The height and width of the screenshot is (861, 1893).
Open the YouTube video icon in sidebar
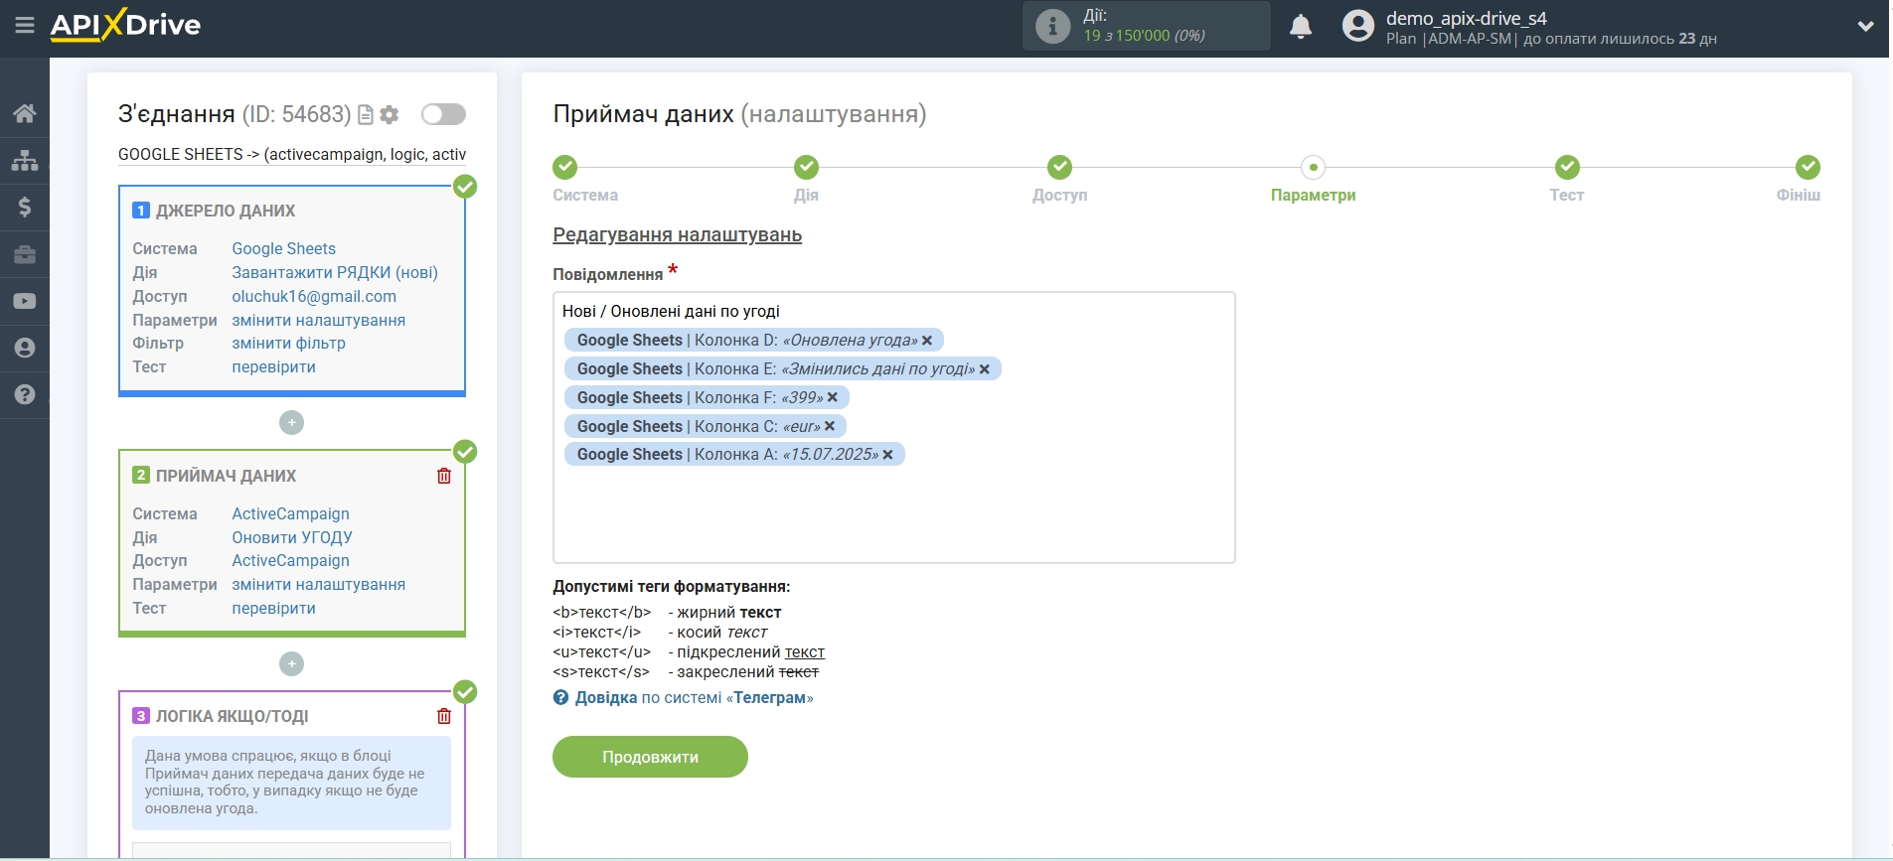tap(25, 301)
